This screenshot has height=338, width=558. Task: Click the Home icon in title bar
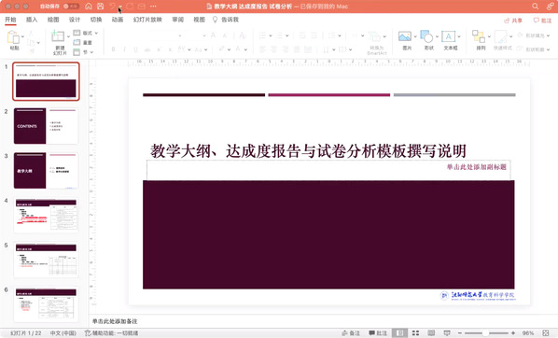[89, 7]
